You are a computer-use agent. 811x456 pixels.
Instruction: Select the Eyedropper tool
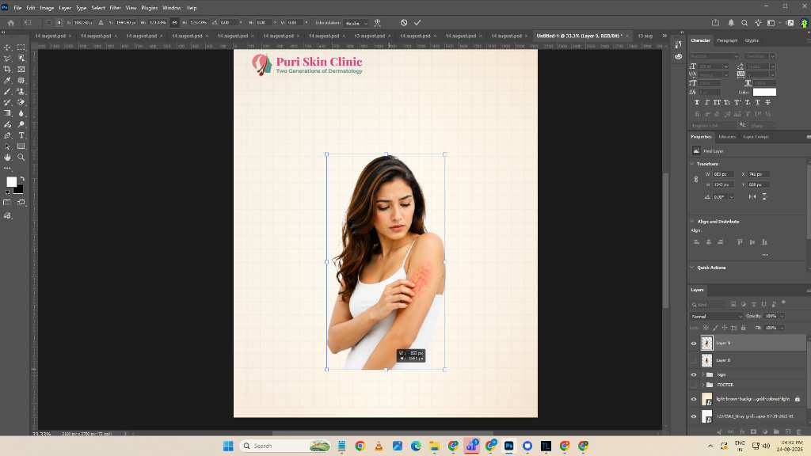coord(7,81)
